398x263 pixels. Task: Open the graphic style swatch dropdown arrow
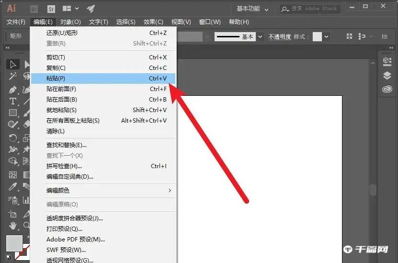coord(327,37)
